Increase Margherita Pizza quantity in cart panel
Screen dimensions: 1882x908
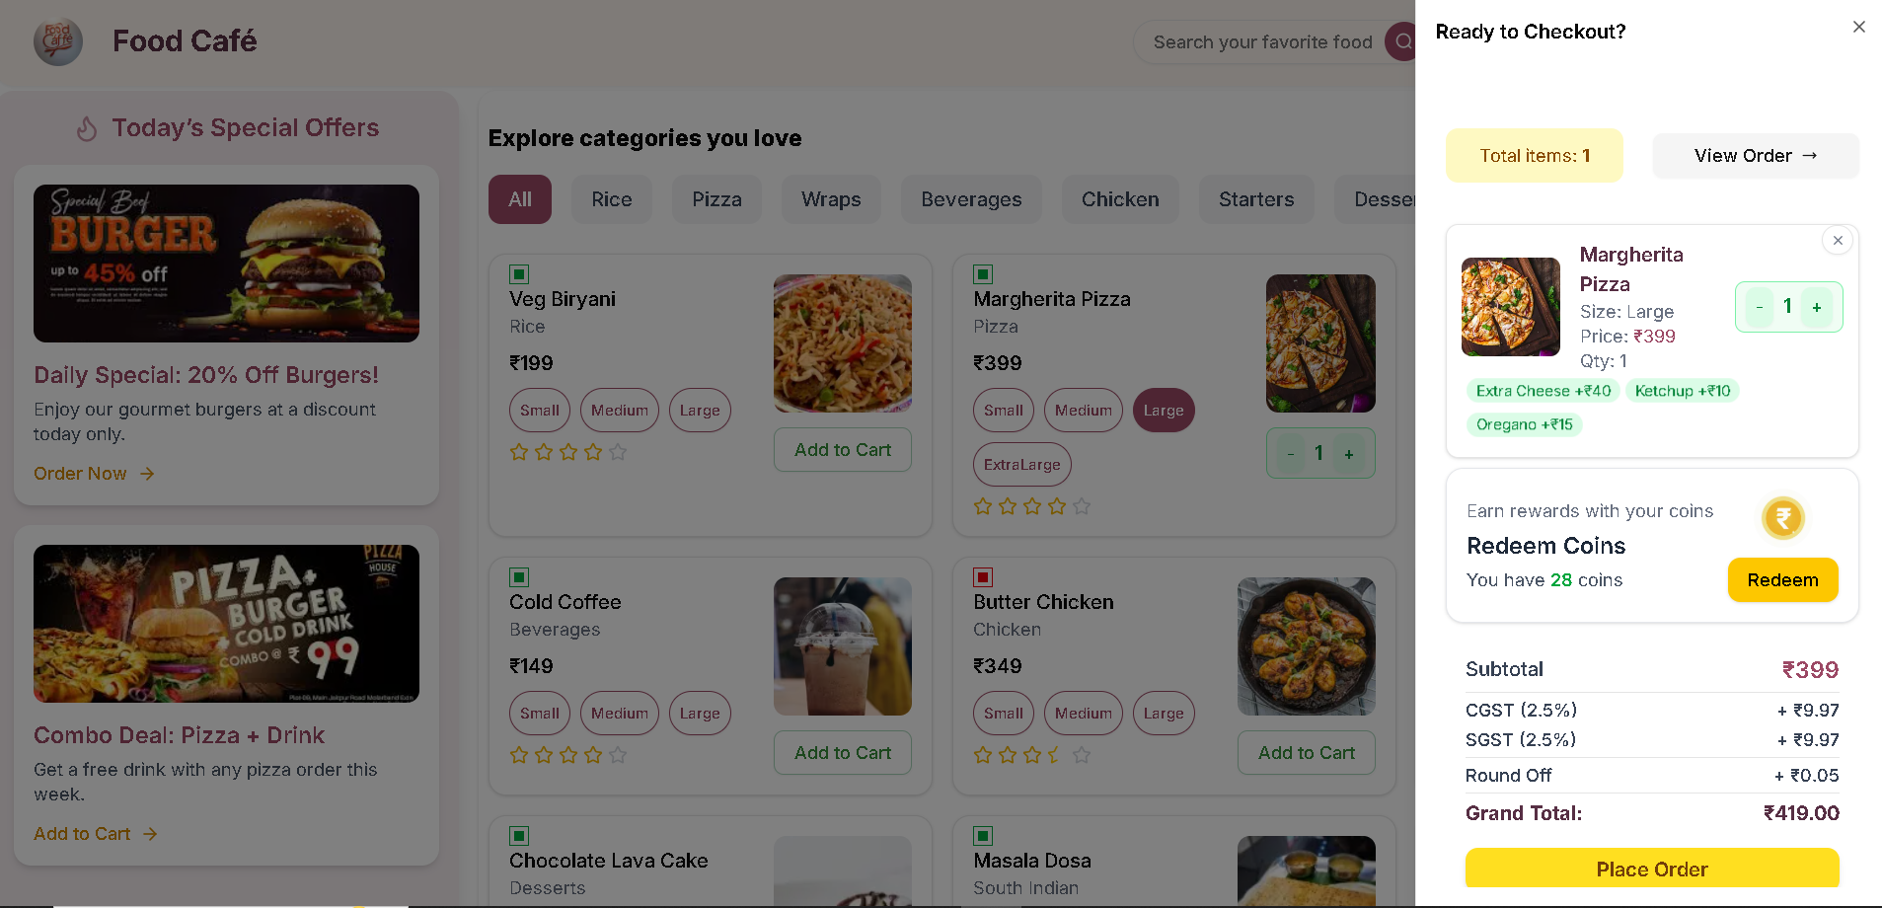point(1816,307)
